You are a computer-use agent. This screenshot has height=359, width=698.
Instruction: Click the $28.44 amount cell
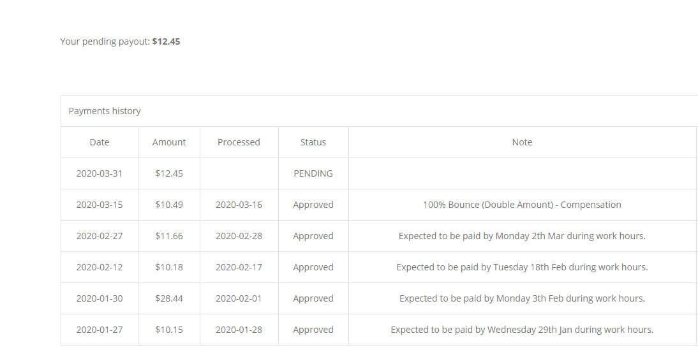[169, 298]
